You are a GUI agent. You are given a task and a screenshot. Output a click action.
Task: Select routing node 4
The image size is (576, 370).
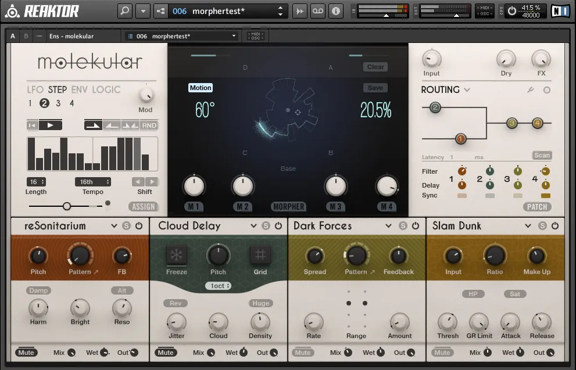coord(538,123)
